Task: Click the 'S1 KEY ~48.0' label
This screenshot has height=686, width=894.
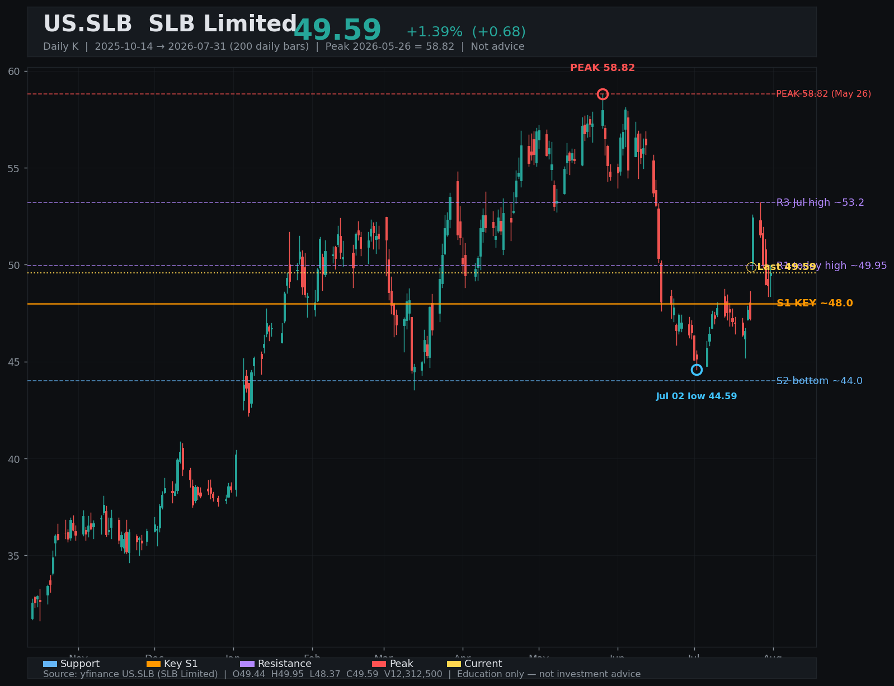Action: pos(815,303)
